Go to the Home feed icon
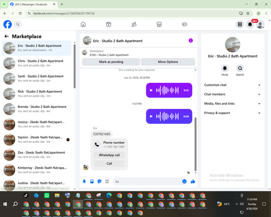Screen dimensions: 271x217 [83, 24]
